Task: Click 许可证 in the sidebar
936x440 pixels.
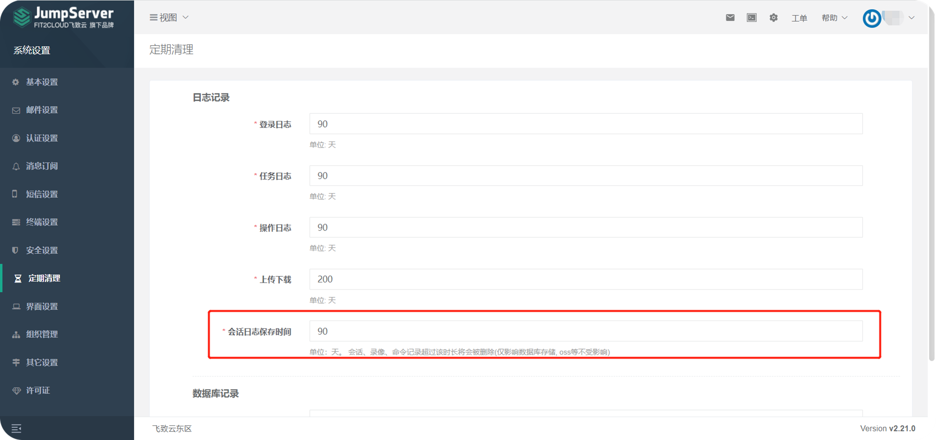Action: pos(38,390)
